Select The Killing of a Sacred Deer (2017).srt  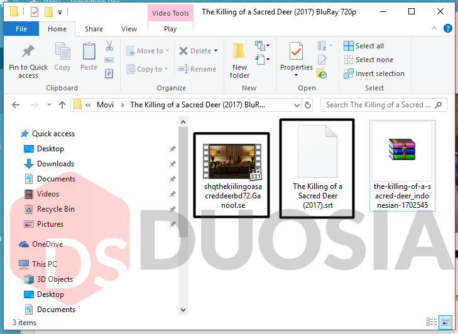pos(317,169)
